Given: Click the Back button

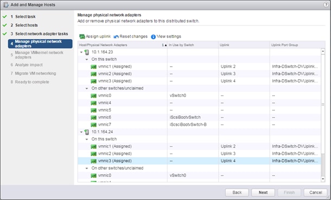Looking at the screenshot, I should tap(237, 192).
